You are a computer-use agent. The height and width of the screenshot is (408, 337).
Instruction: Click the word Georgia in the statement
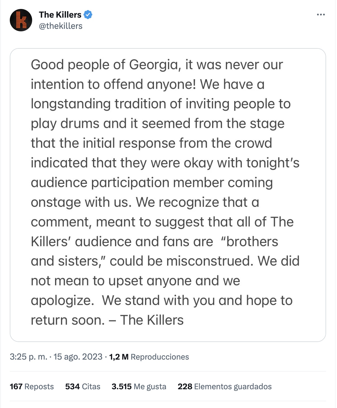153,65
